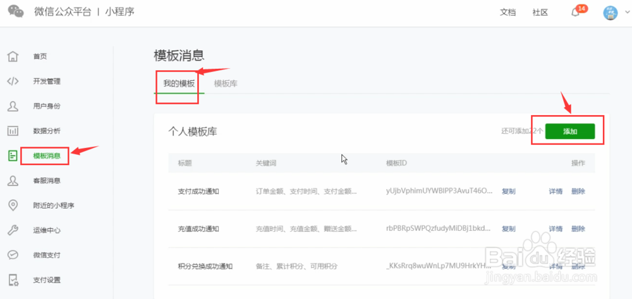Copy template ID of 支付成功通知
632x299 pixels.
coord(509,192)
